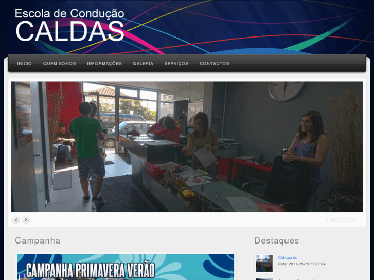The height and width of the screenshot is (280, 374).
Task: Click the Campanha section heading
Action: (x=38, y=240)
